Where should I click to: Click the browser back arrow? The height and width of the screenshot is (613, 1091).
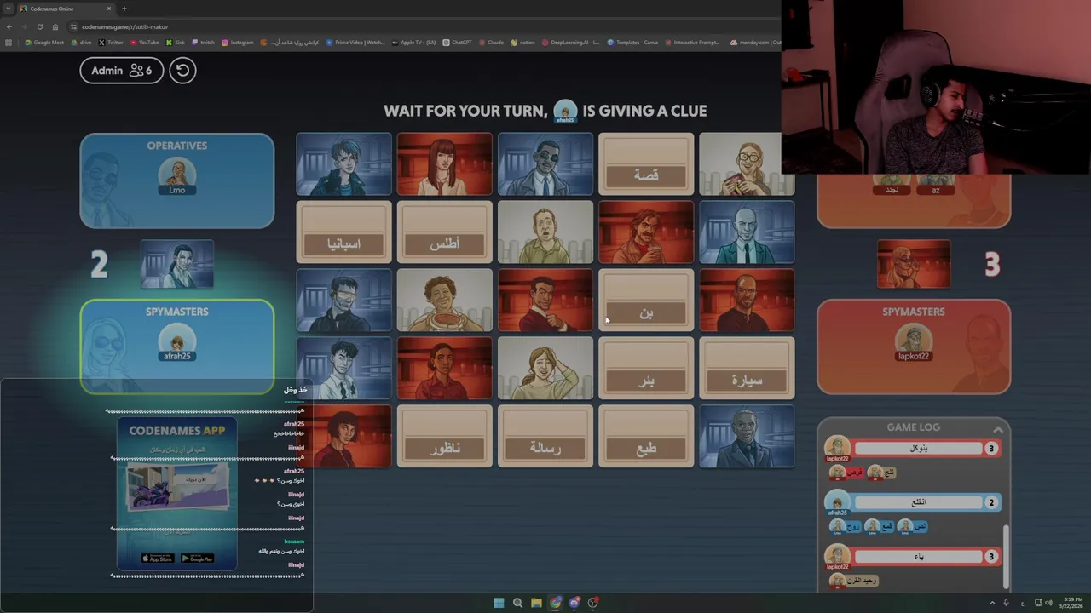[9, 26]
